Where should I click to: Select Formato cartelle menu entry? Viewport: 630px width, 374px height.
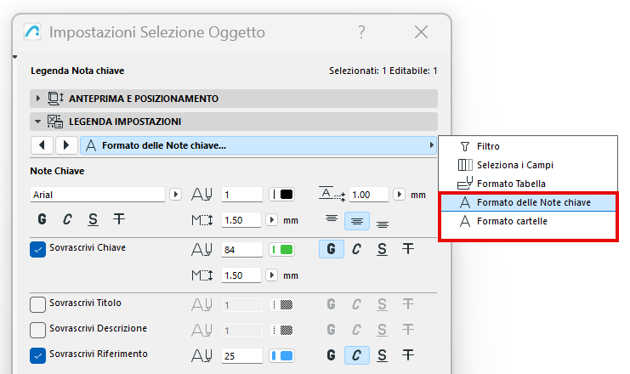pos(511,221)
